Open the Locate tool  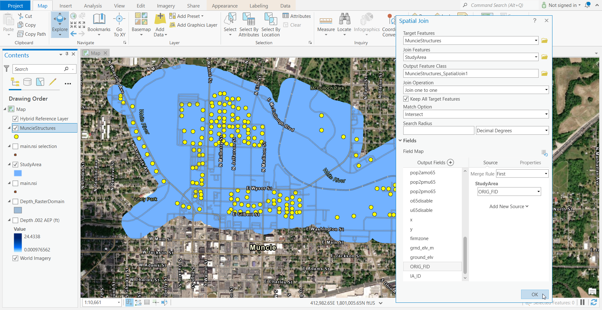pos(344,24)
